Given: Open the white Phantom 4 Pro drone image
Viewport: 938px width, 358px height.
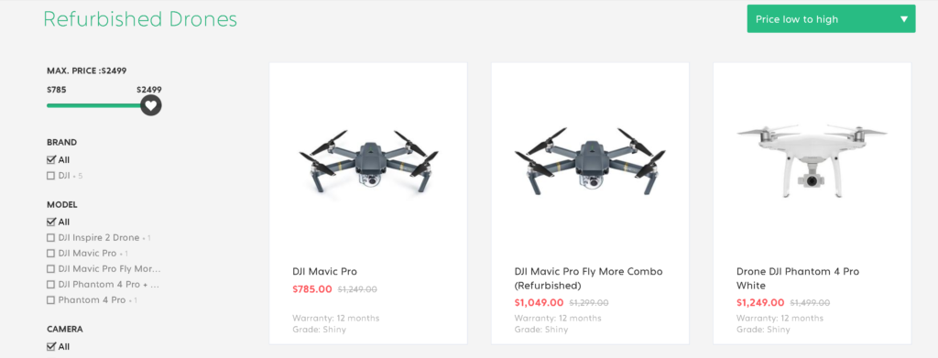Looking at the screenshot, I should point(812,161).
